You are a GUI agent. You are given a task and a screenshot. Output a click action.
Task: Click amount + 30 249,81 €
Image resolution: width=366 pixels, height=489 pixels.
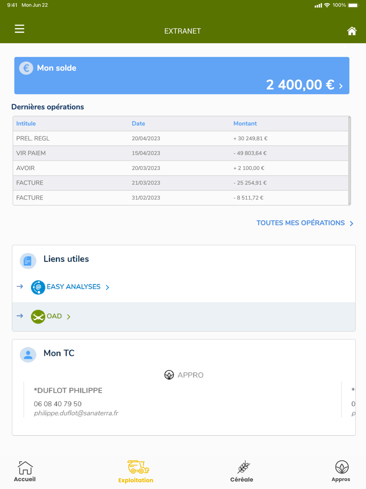click(x=250, y=139)
